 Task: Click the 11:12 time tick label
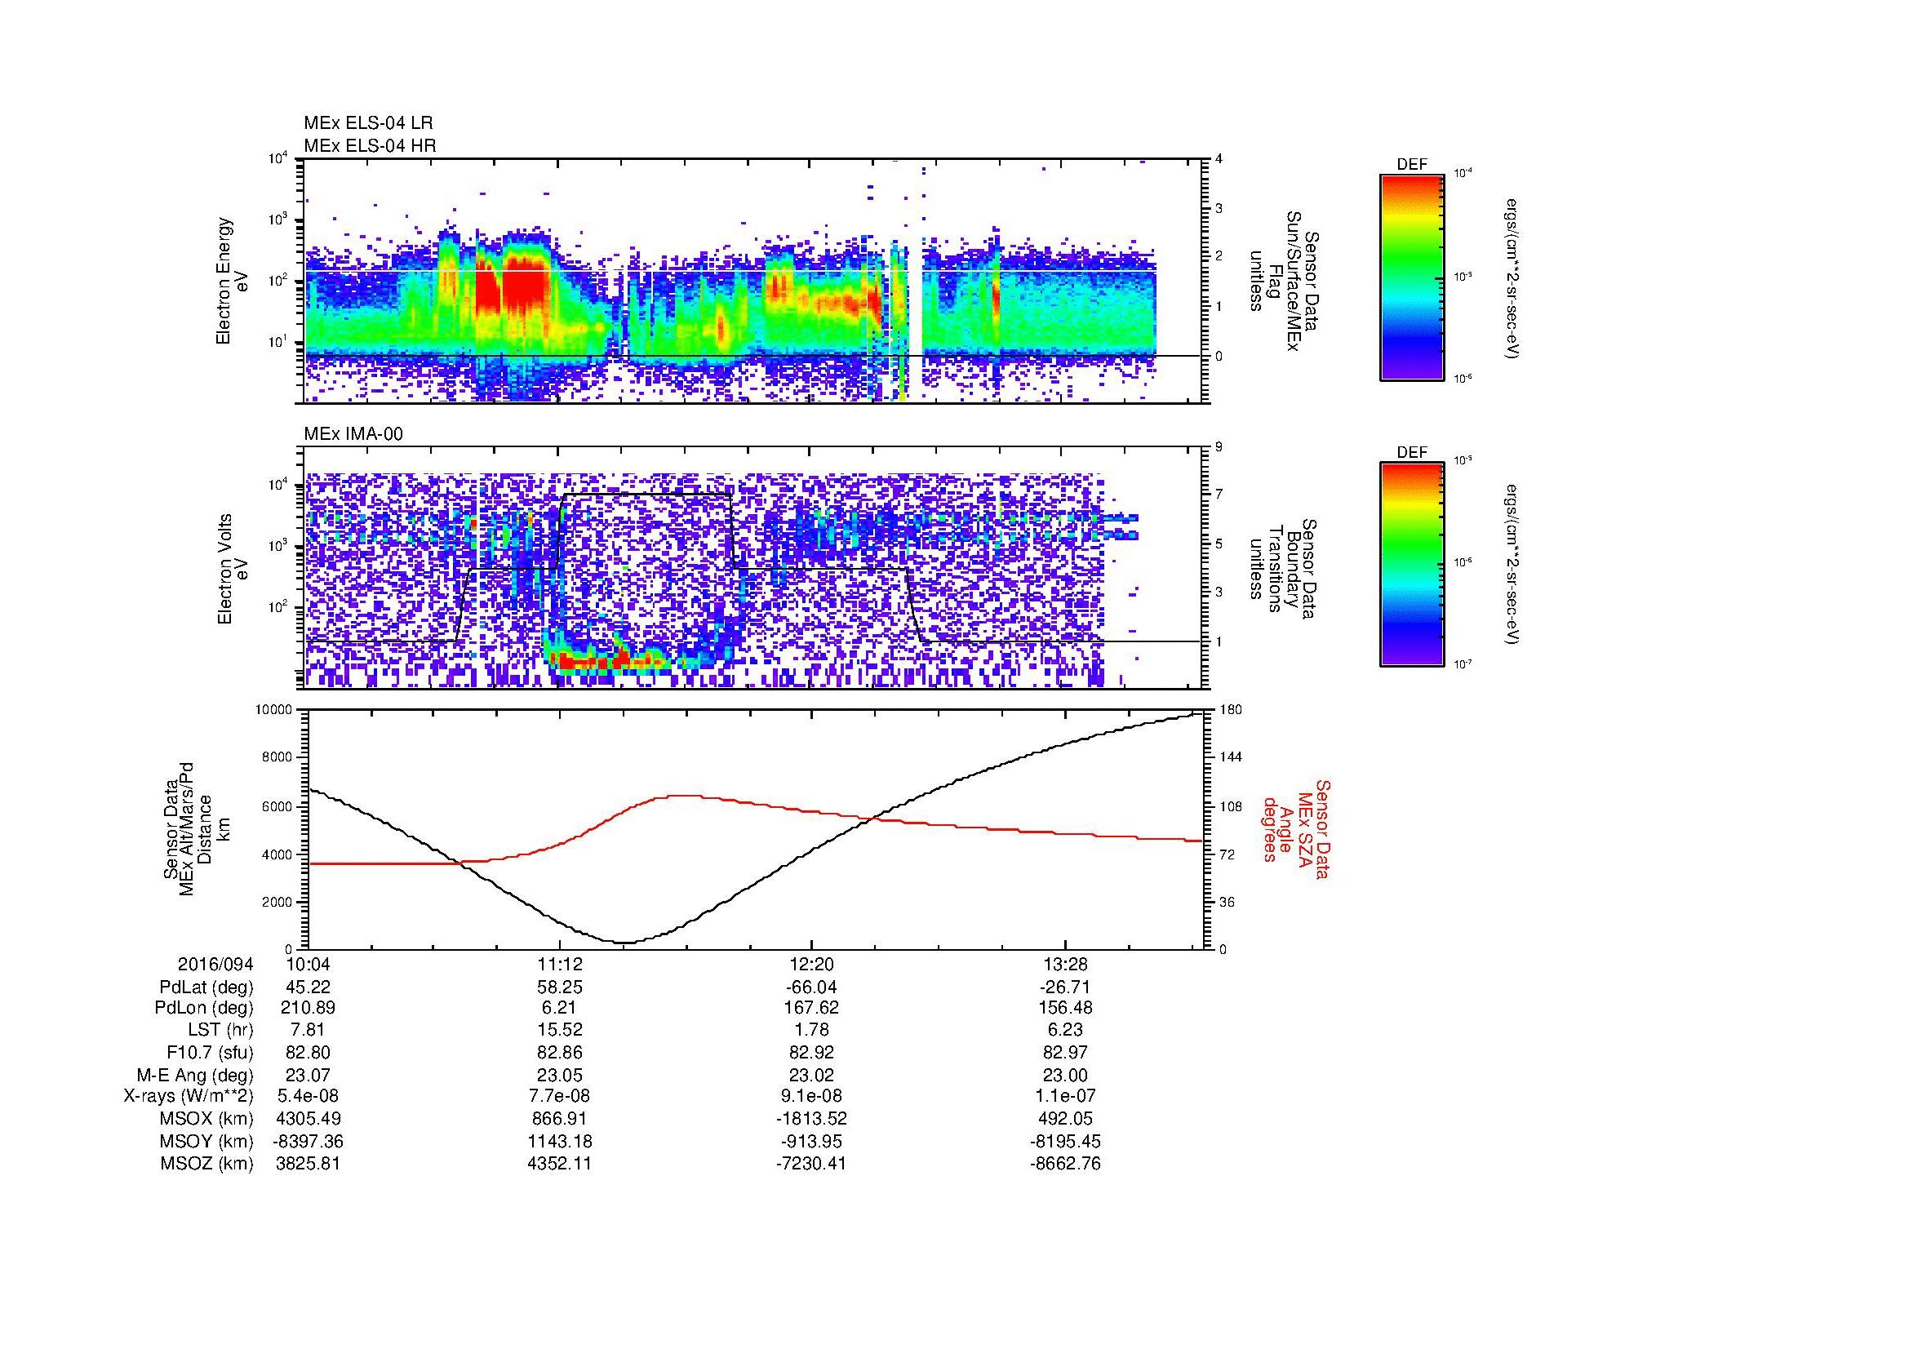point(560,965)
